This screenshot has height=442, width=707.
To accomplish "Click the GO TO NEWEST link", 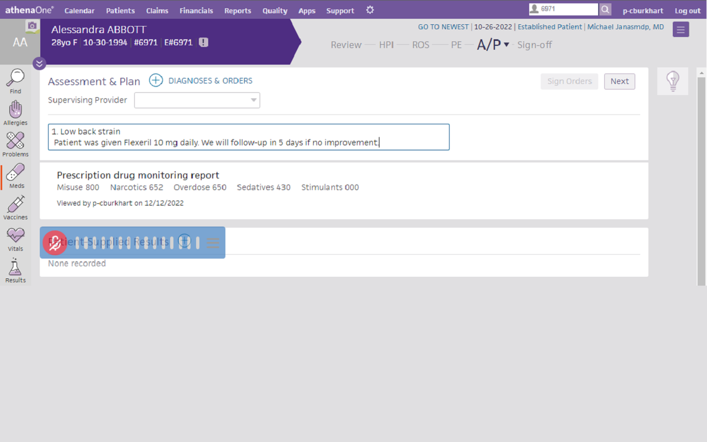I will point(443,27).
